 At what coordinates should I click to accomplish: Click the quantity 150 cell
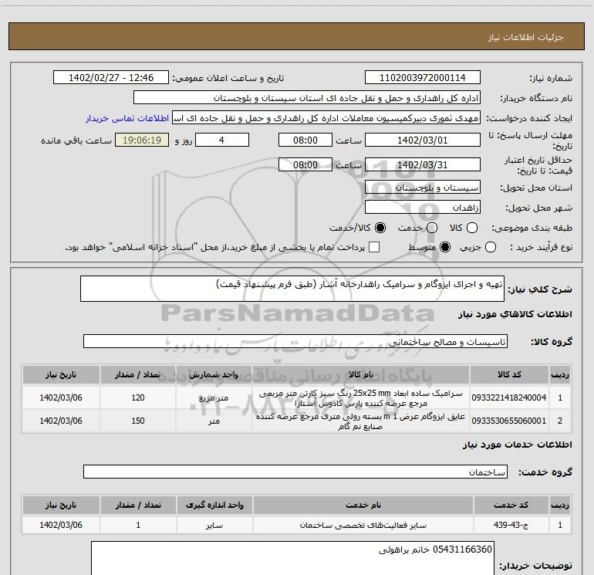click(138, 421)
